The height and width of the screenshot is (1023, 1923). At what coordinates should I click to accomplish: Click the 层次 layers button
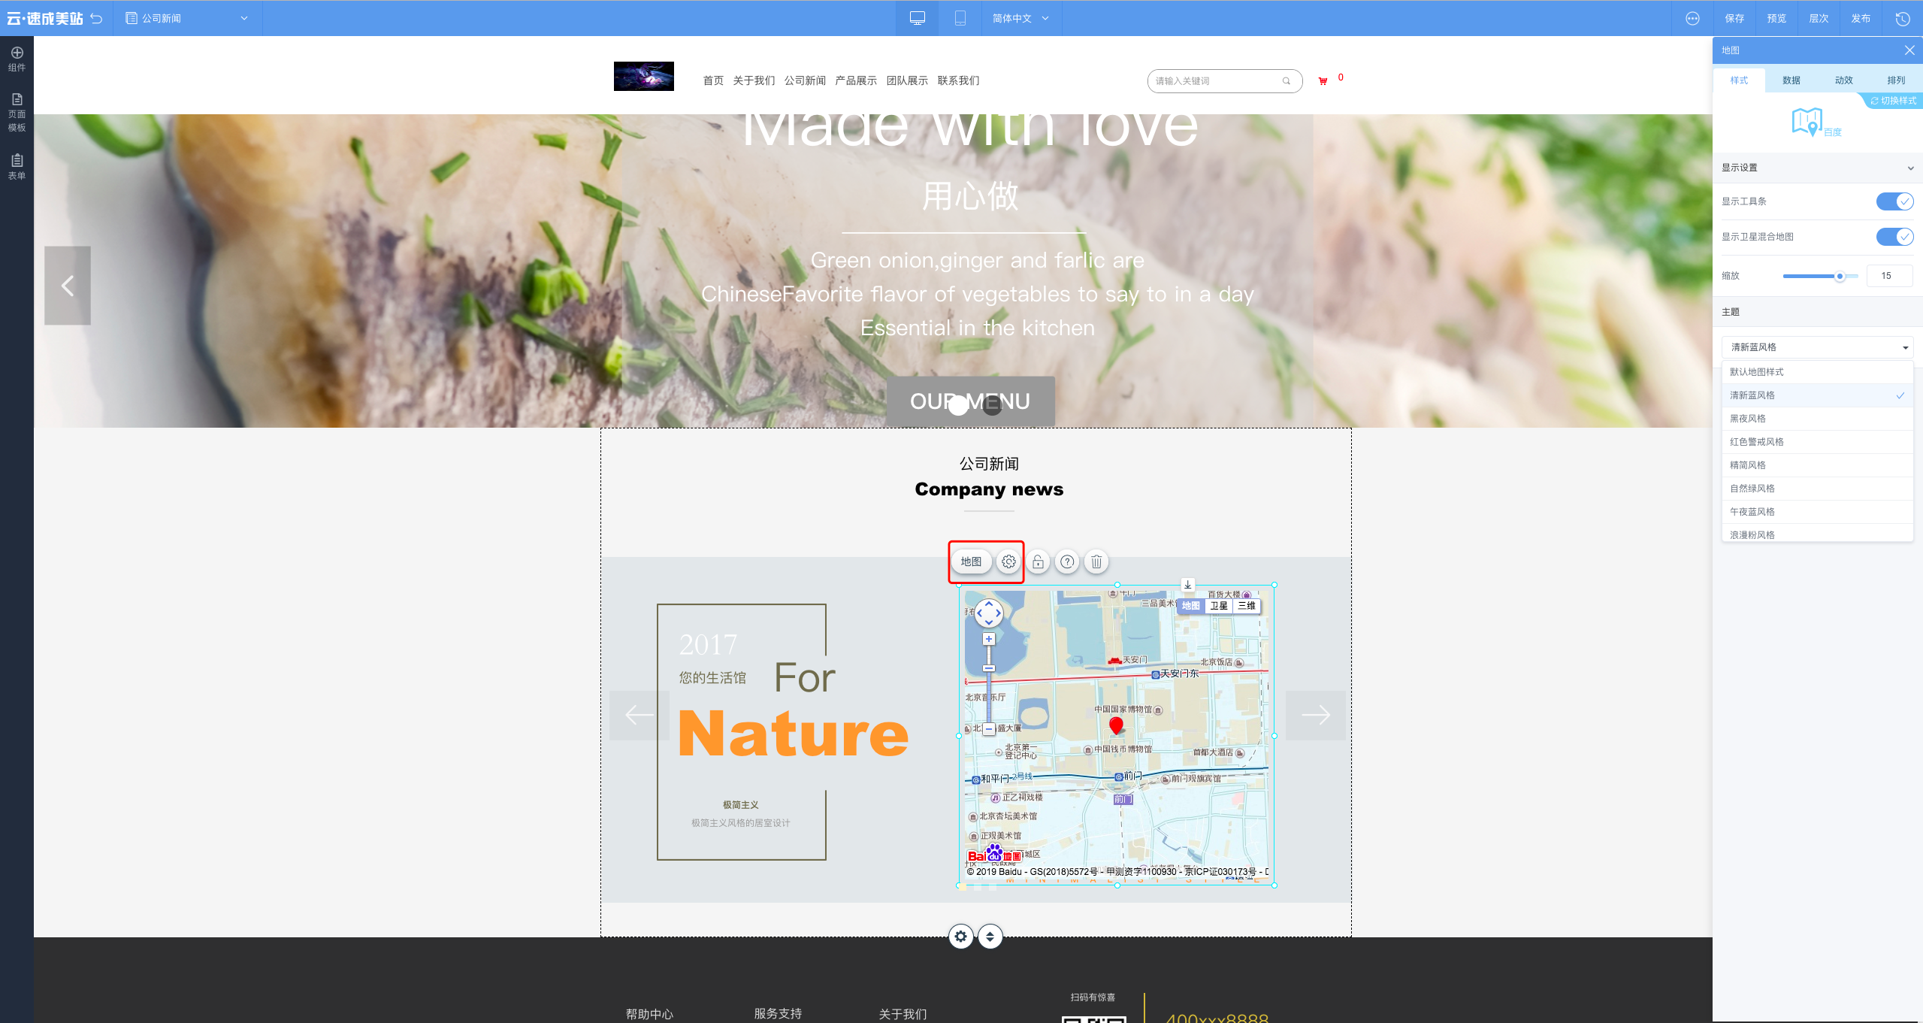tap(1819, 18)
